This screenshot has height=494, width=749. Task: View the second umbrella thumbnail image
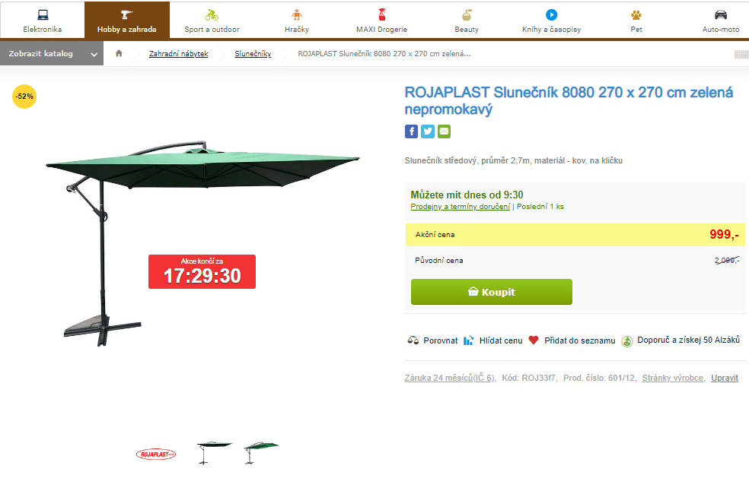coord(261,452)
